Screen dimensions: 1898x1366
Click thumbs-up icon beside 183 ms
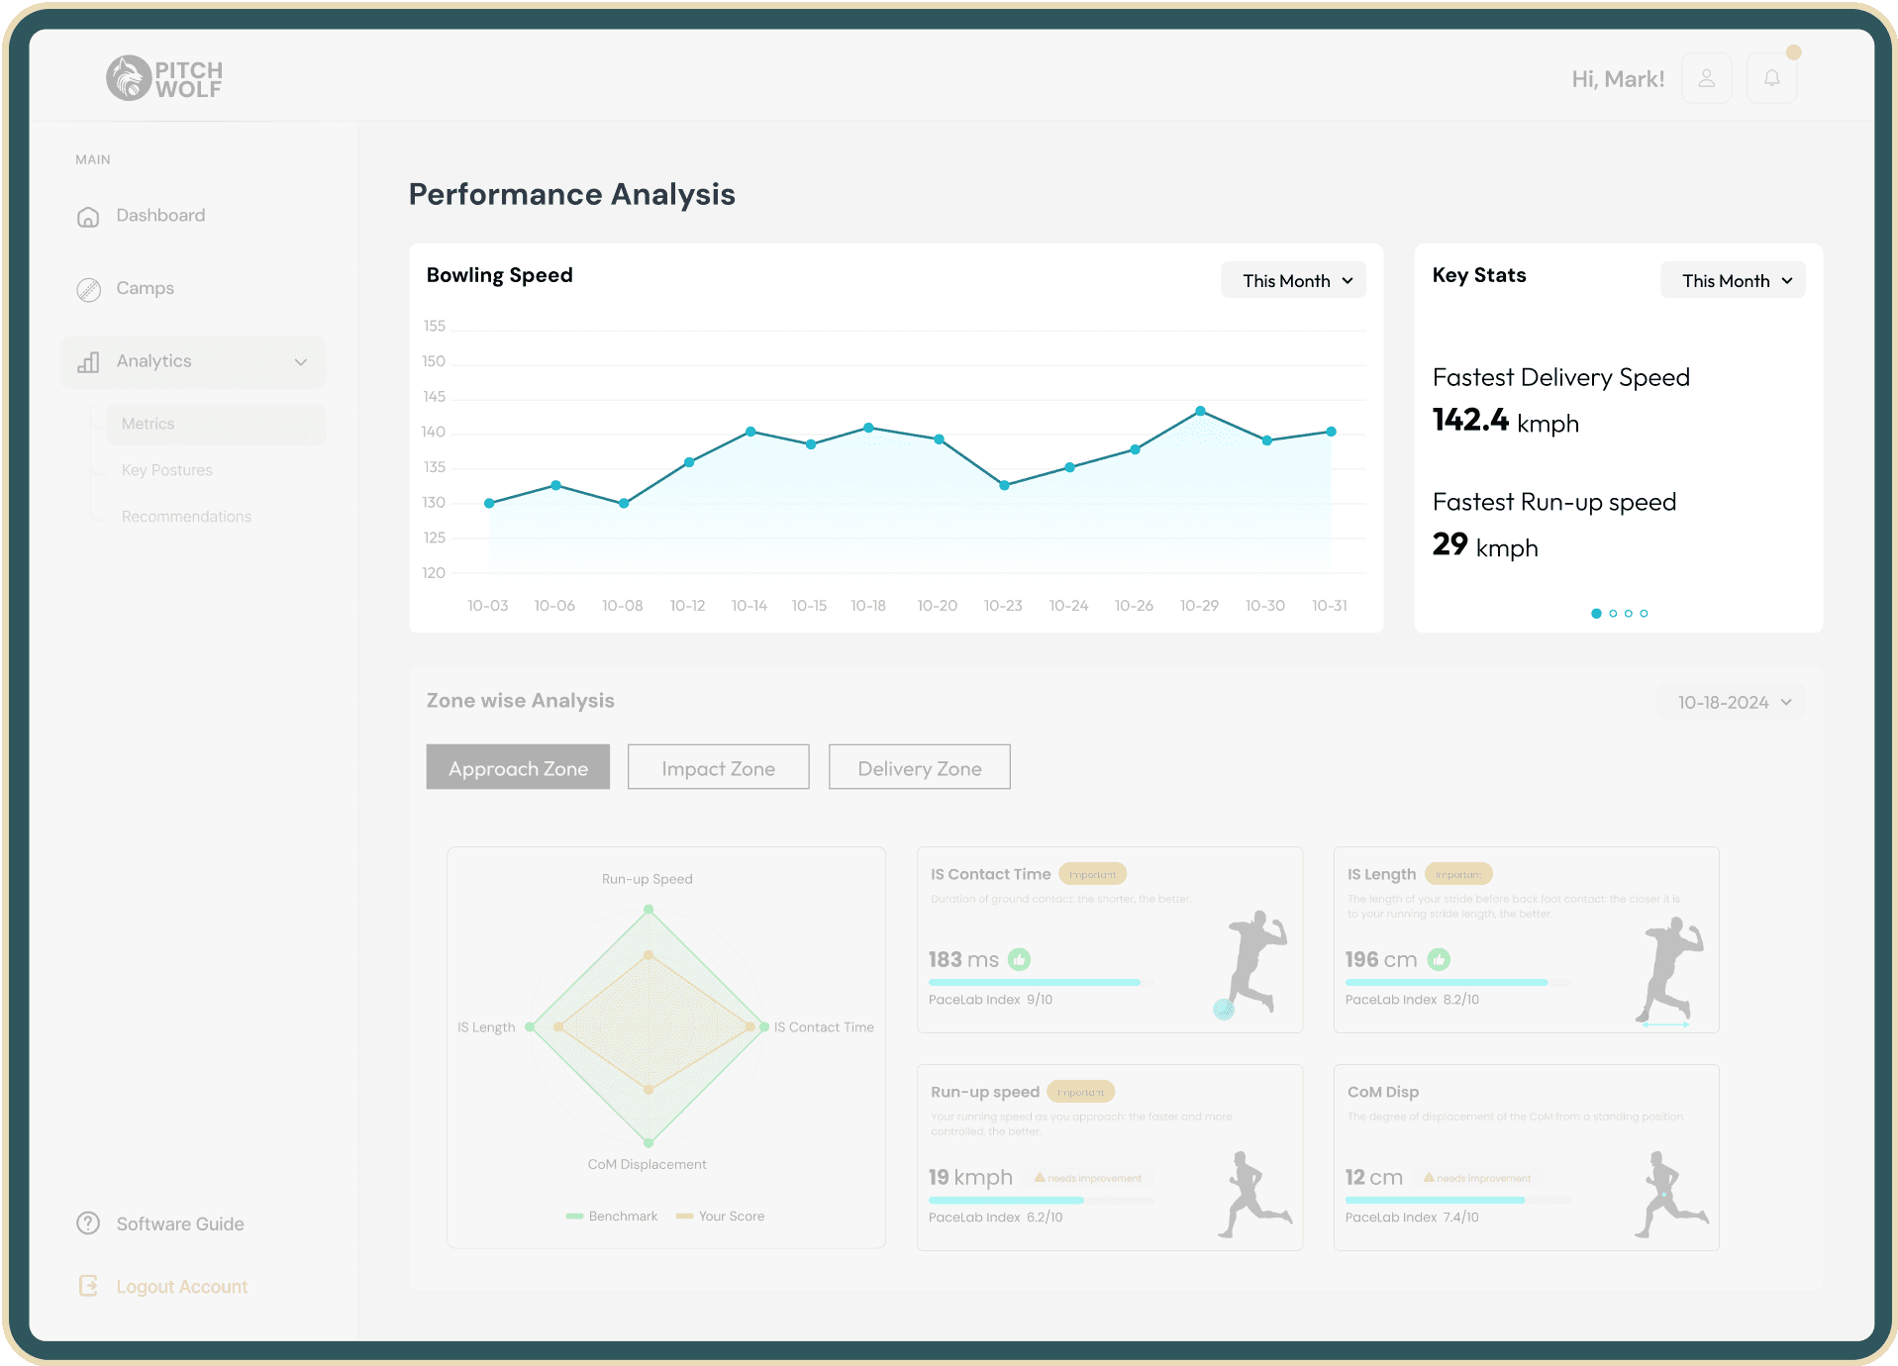click(x=1019, y=959)
